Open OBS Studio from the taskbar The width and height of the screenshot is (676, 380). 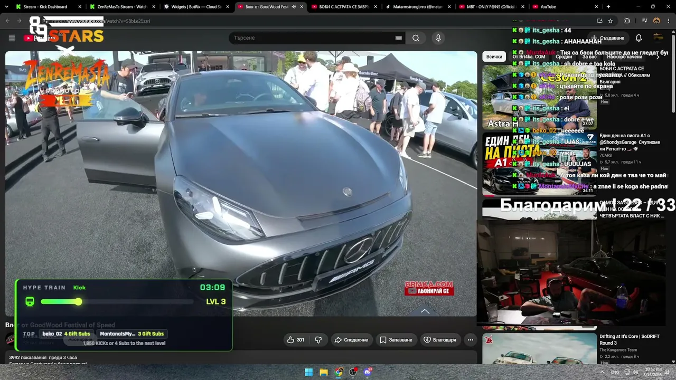(353, 372)
